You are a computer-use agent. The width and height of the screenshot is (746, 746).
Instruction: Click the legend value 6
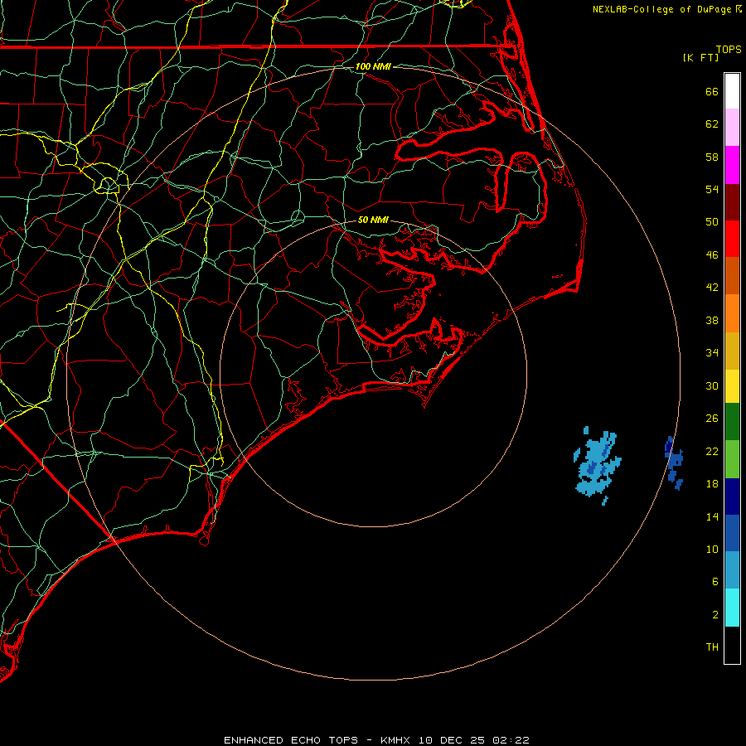[x=715, y=582]
